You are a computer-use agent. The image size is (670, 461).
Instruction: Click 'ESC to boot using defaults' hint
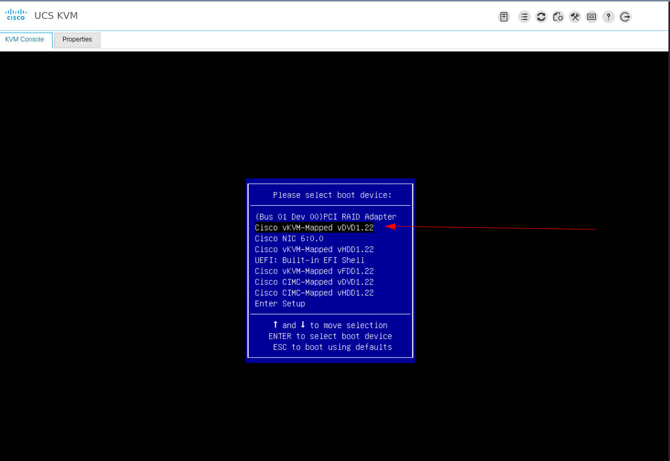pos(333,347)
